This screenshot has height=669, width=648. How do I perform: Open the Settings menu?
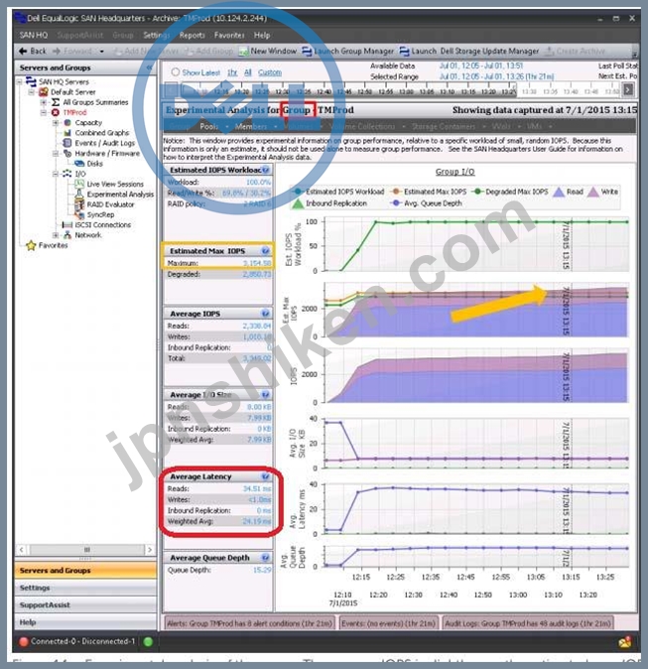tap(156, 35)
